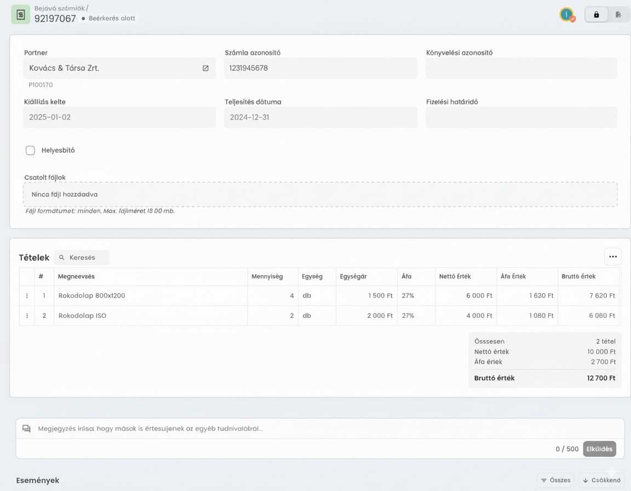The image size is (631, 491).
Task: Click the Nincs fájl hozzáadva attachment area
Action: point(320,194)
